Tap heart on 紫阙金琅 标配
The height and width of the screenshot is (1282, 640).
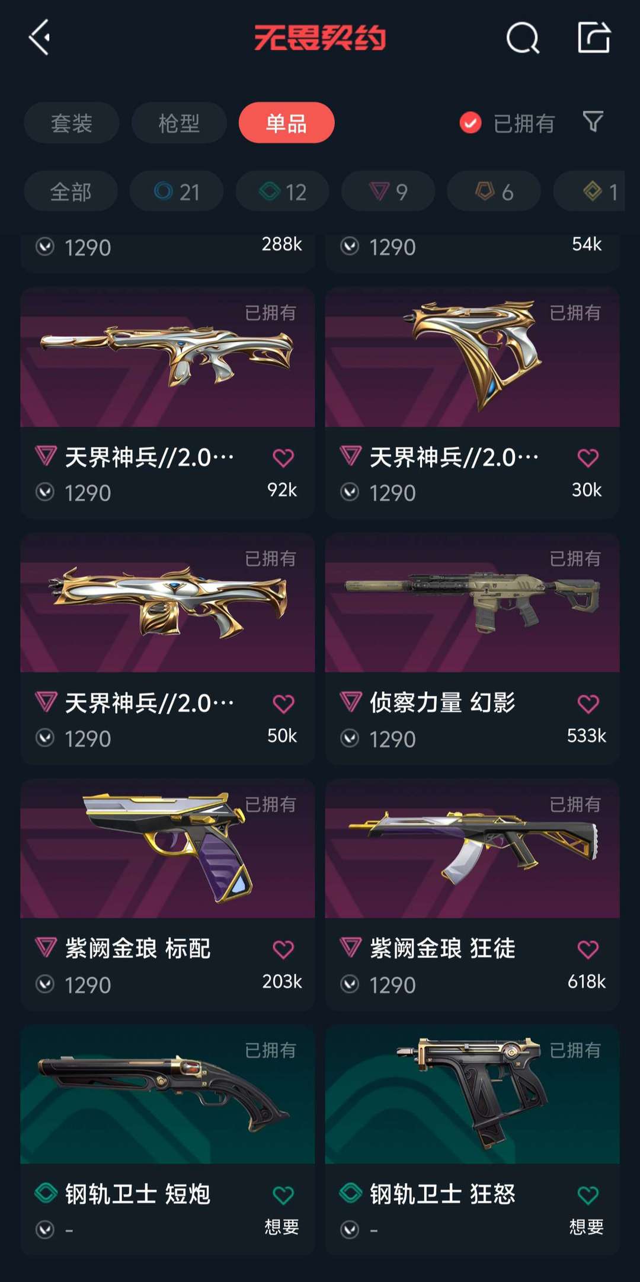click(283, 949)
